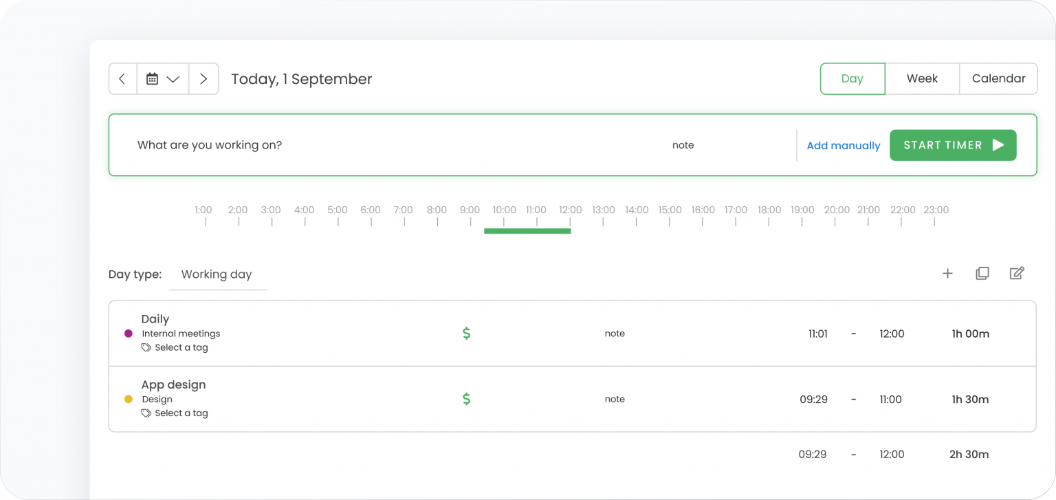Click the billable dollar icon on Daily entry
The height and width of the screenshot is (500, 1056).
pos(466,333)
